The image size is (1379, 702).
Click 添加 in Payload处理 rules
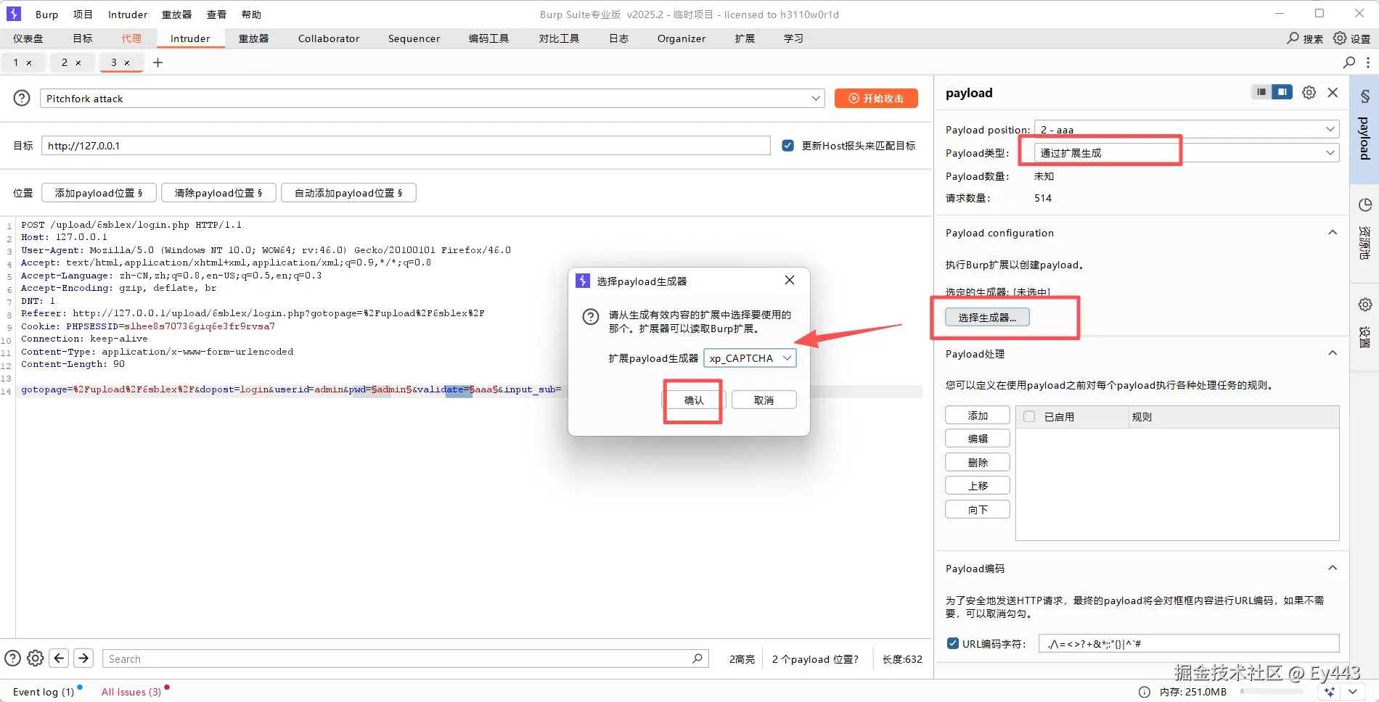tap(978, 415)
